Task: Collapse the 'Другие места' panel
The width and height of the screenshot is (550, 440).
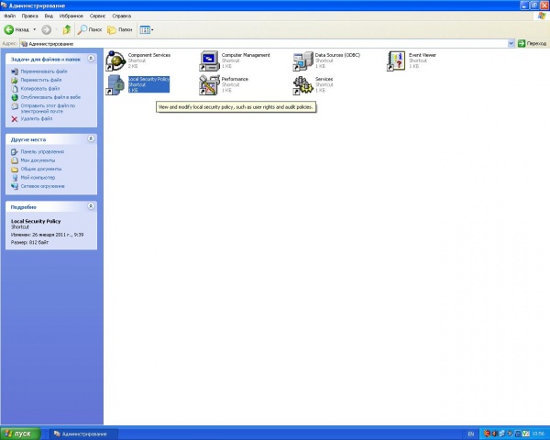Action: 91,138
